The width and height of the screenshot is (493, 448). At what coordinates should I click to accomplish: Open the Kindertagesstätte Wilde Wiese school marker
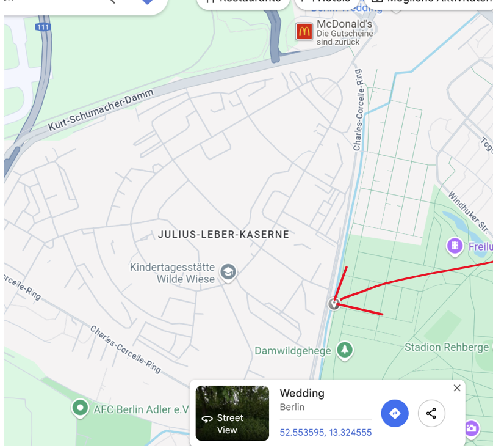click(228, 272)
